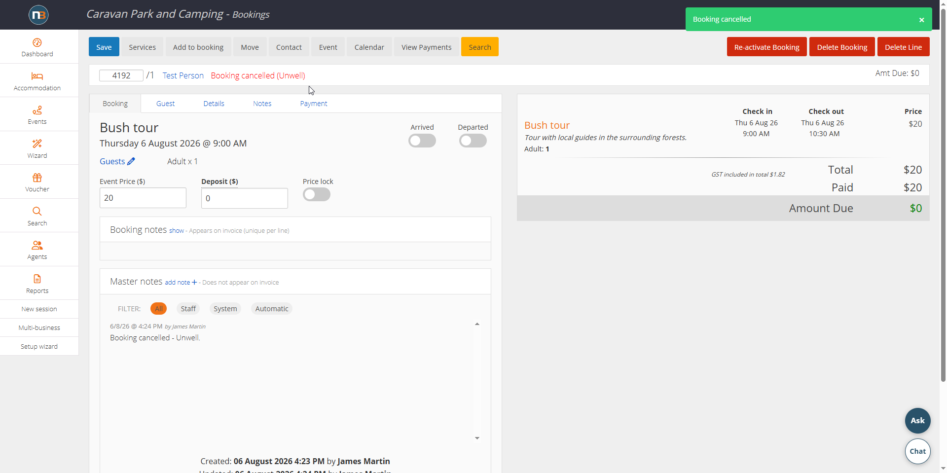Open sidebar Search magnifier icon
This screenshot has height=473, width=947.
click(37, 211)
